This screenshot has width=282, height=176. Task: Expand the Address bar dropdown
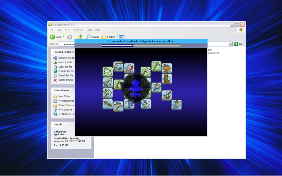(231, 44)
